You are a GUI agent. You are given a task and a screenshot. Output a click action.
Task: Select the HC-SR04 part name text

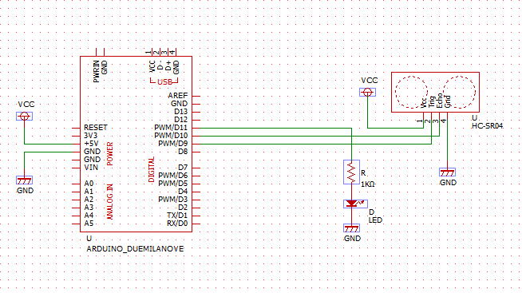point(487,126)
